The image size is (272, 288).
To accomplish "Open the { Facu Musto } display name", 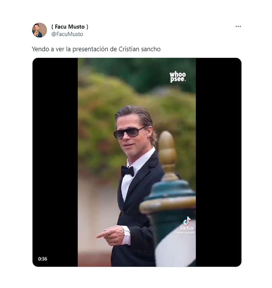I will tap(70, 26).
